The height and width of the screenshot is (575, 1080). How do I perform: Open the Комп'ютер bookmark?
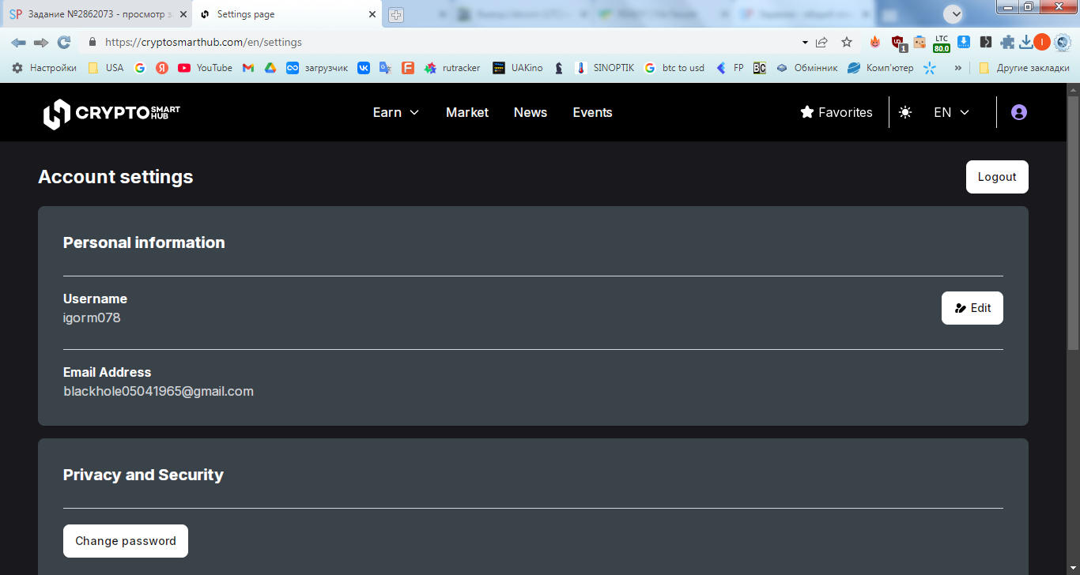(x=880, y=68)
